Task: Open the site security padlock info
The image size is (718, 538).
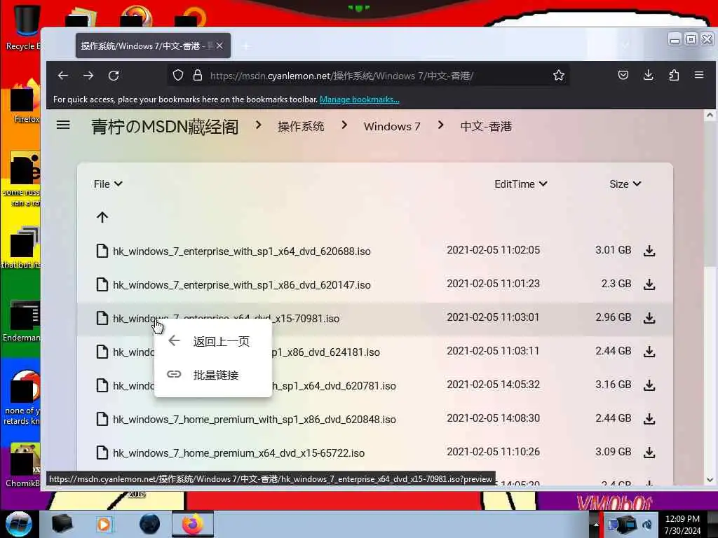Action: click(x=197, y=76)
